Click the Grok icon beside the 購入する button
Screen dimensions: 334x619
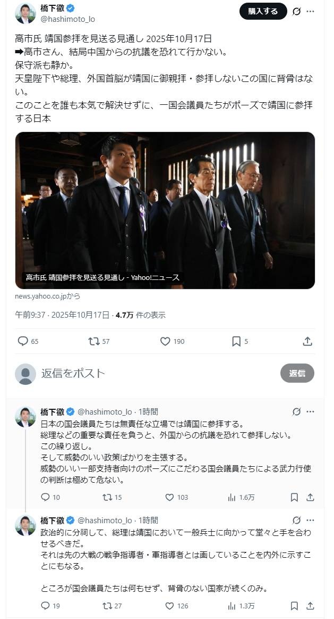(x=297, y=11)
